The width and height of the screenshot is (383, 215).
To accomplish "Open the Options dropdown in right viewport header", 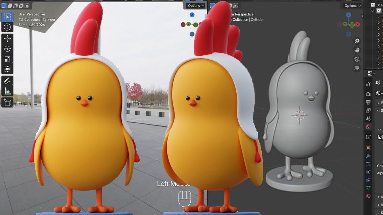I will coord(352,6).
